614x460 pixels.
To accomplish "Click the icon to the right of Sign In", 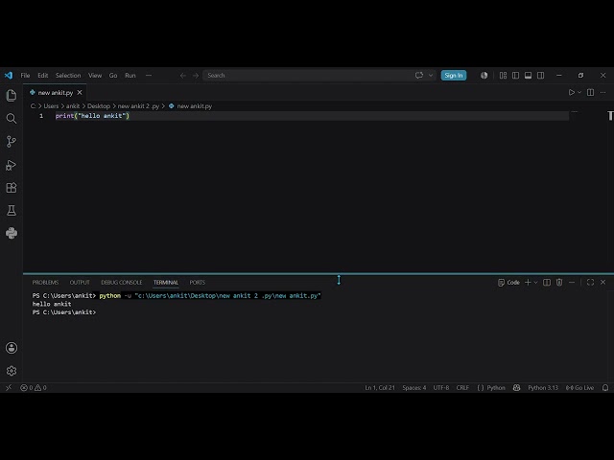I will coord(484,75).
